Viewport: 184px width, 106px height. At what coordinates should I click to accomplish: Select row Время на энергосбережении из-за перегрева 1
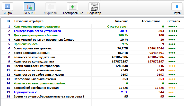point(92,96)
